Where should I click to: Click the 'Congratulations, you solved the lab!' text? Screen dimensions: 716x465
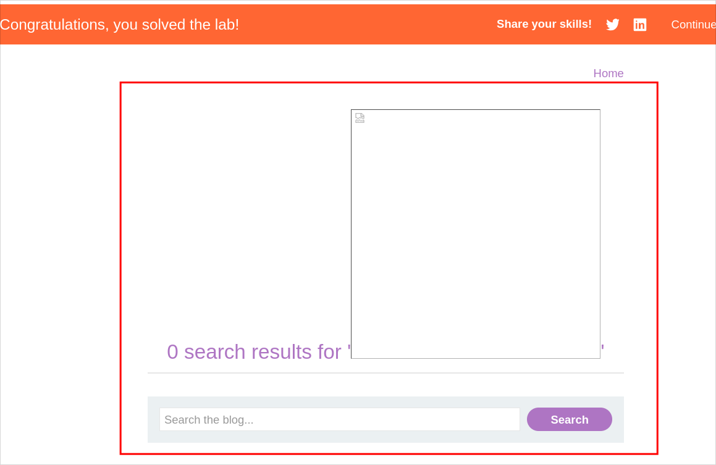pos(119,25)
